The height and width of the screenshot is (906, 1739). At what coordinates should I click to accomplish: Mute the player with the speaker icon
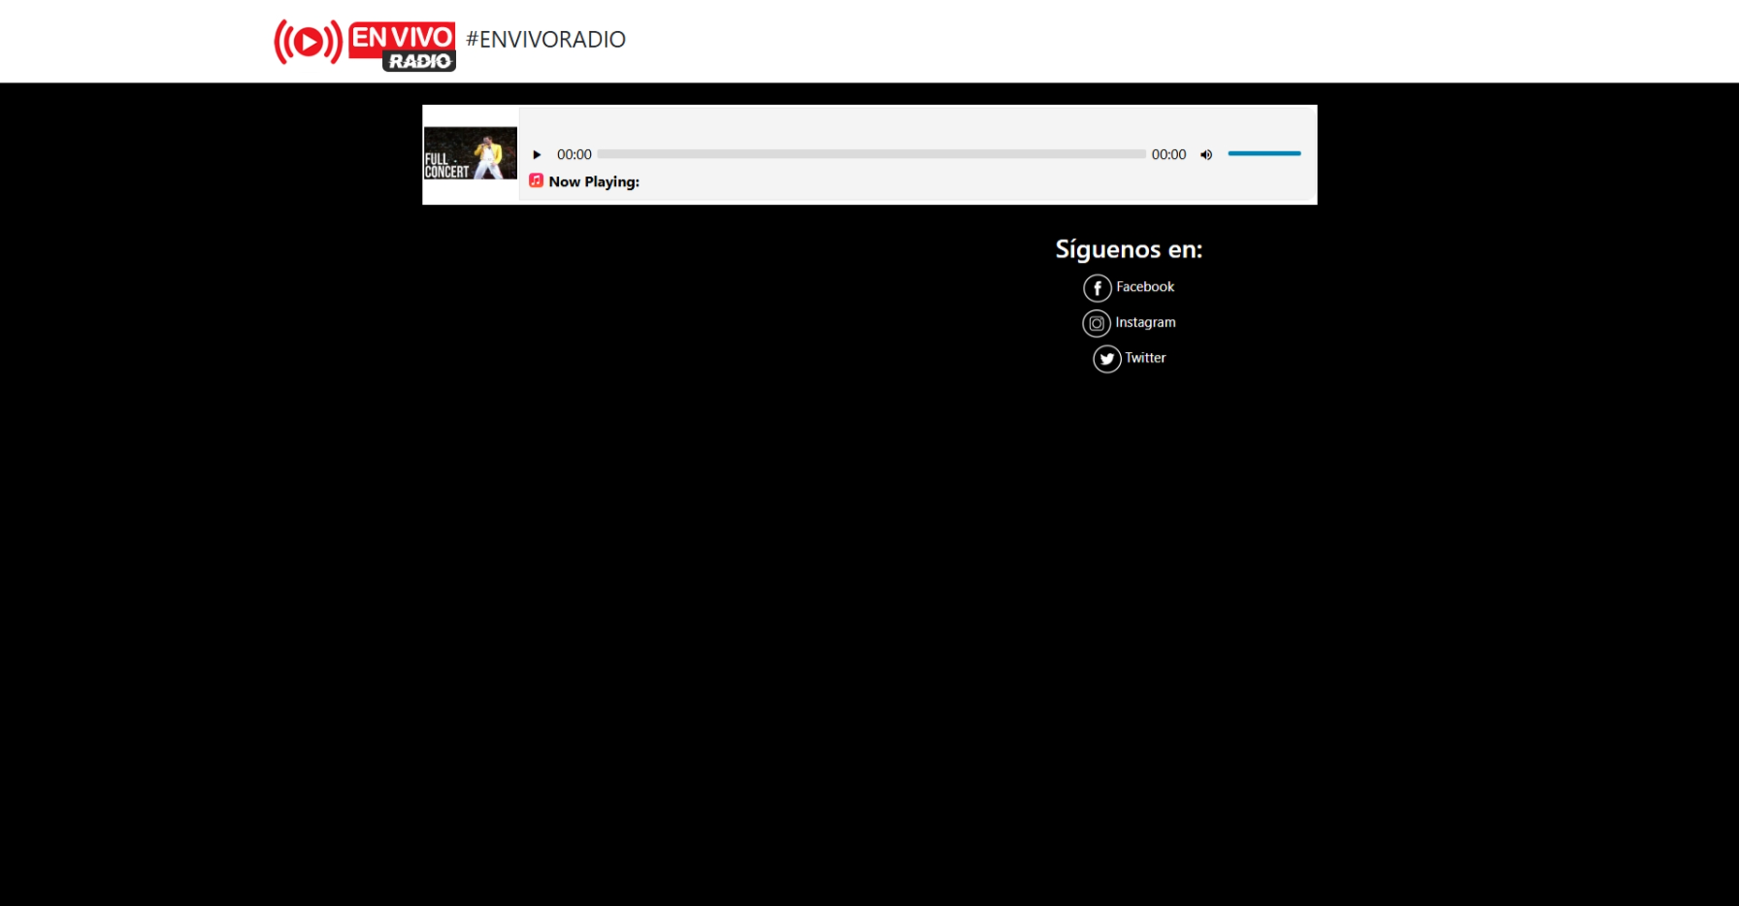coord(1206,154)
